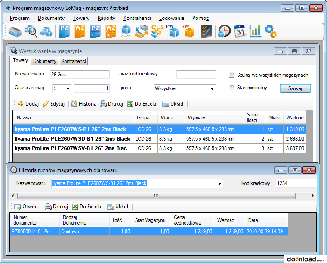The width and height of the screenshot is (327, 263).
Task: Open the checklist tasks icon
Action: [206, 31]
